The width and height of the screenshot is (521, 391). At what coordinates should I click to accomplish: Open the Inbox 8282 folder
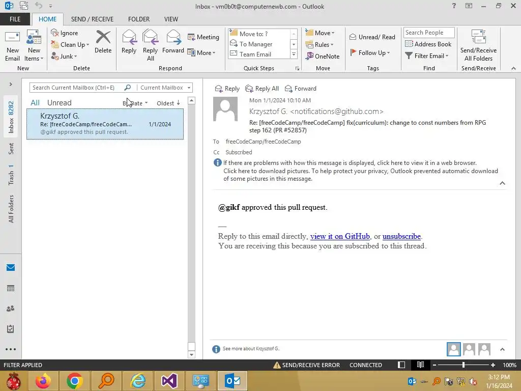(11, 117)
